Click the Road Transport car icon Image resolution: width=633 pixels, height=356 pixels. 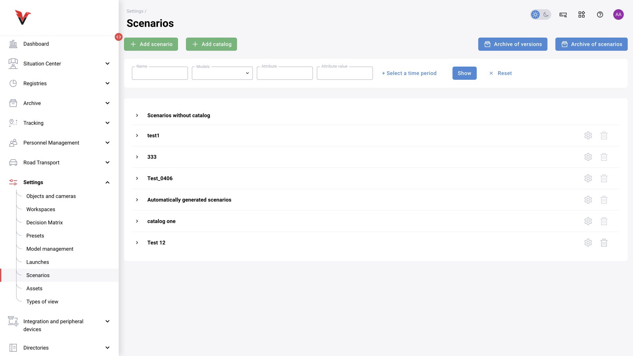point(13,163)
